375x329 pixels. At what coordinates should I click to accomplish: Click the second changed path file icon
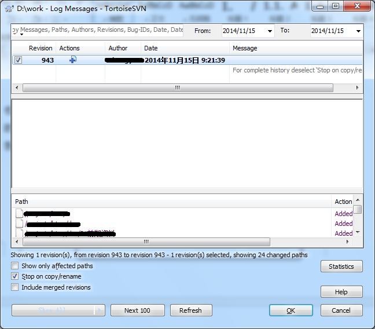coord(19,223)
